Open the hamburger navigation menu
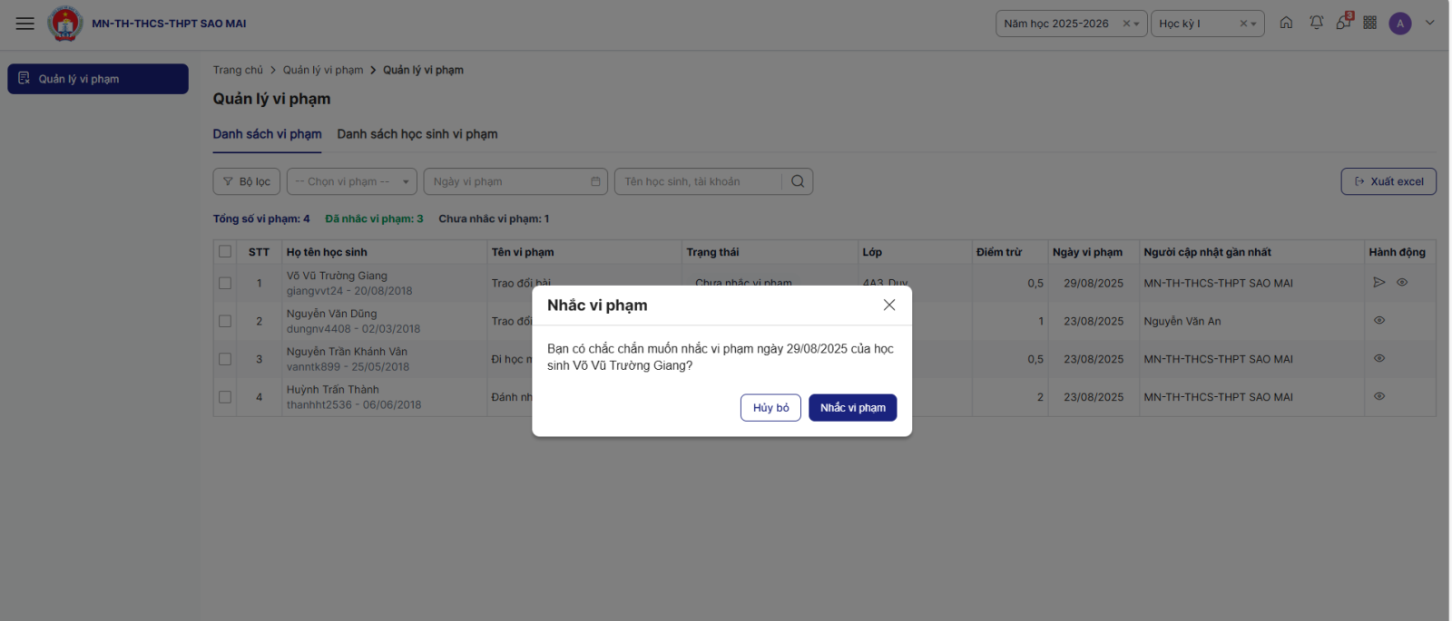 click(25, 24)
